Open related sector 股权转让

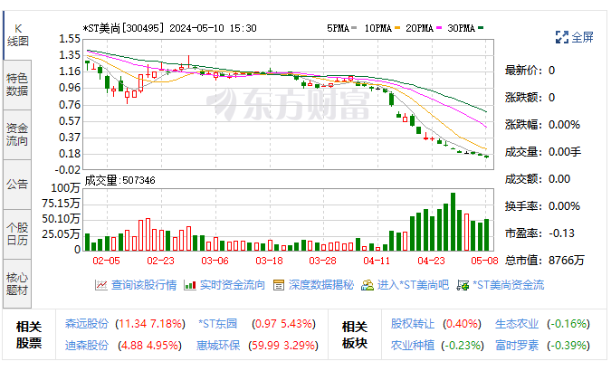[412, 324]
